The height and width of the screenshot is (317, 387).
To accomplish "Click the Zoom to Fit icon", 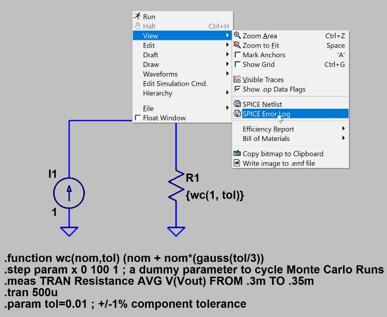I will 237,45.
